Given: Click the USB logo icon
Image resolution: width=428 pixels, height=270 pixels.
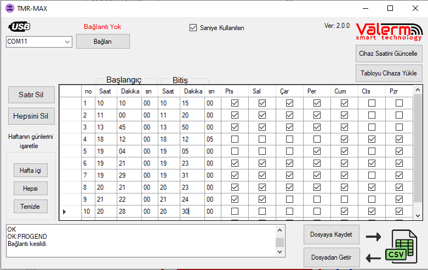Looking at the screenshot, I should [x=20, y=27].
